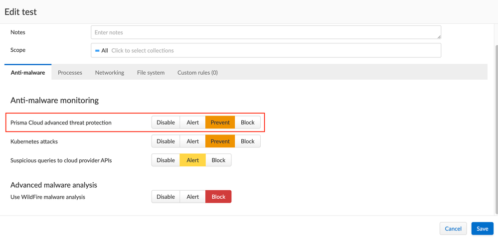The width and height of the screenshot is (498, 240).
Task: Disable suspicious cloud provider API queries
Action: click(166, 160)
